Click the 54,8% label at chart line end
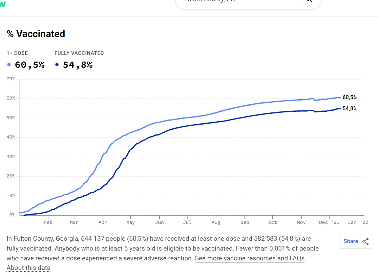This screenshot has width=378, height=277. point(350,109)
